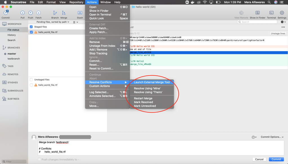The width and height of the screenshot is (288, 164).
Task: Open Pending files sort dropdown
Action: (53, 22)
